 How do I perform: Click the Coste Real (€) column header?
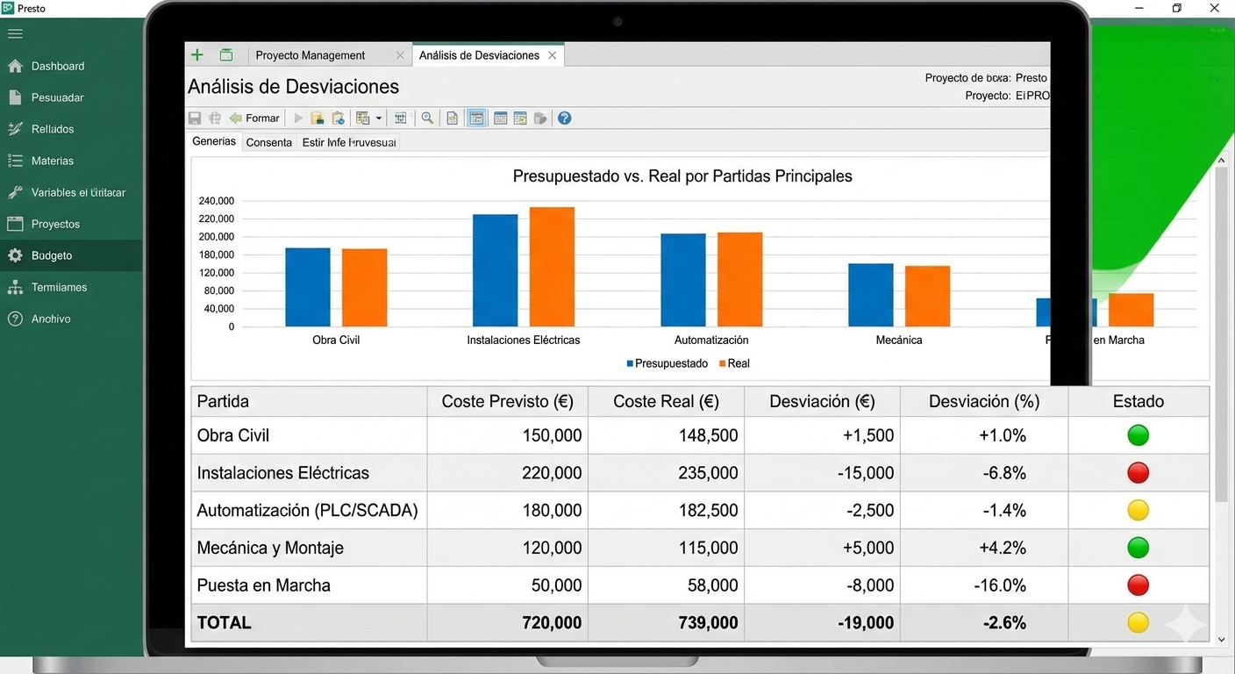[667, 401]
